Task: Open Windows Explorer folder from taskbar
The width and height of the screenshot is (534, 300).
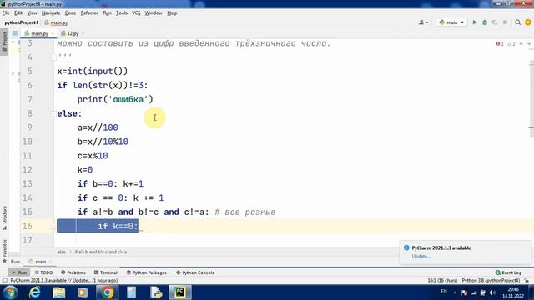Action: point(59,292)
